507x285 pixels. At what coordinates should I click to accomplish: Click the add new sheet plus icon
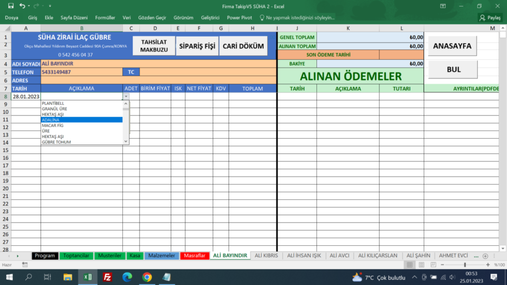coord(486,256)
